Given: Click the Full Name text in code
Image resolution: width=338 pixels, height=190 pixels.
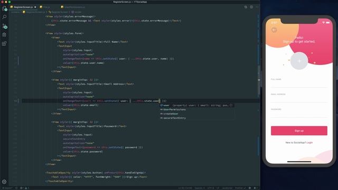Looking at the screenshot, I should 111,42.
